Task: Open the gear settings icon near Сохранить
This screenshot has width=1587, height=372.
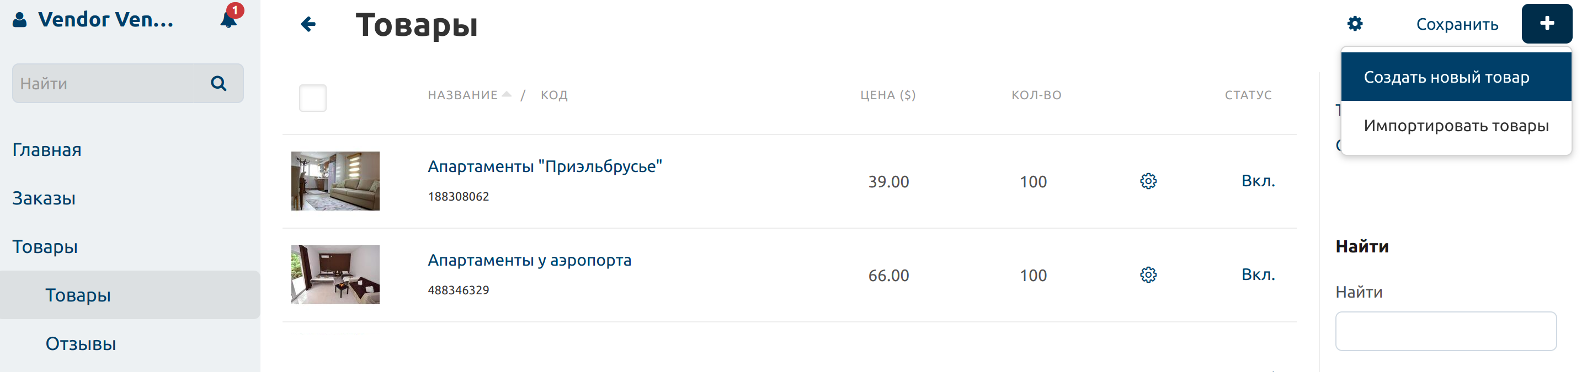Action: pyautogui.click(x=1354, y=23)
